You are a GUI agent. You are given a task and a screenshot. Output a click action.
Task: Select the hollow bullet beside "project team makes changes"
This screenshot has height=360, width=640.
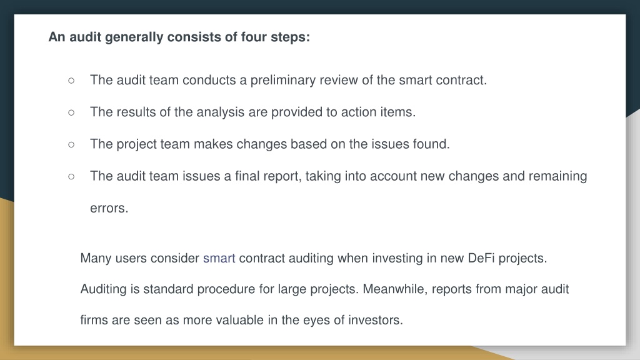coord(71,144)
